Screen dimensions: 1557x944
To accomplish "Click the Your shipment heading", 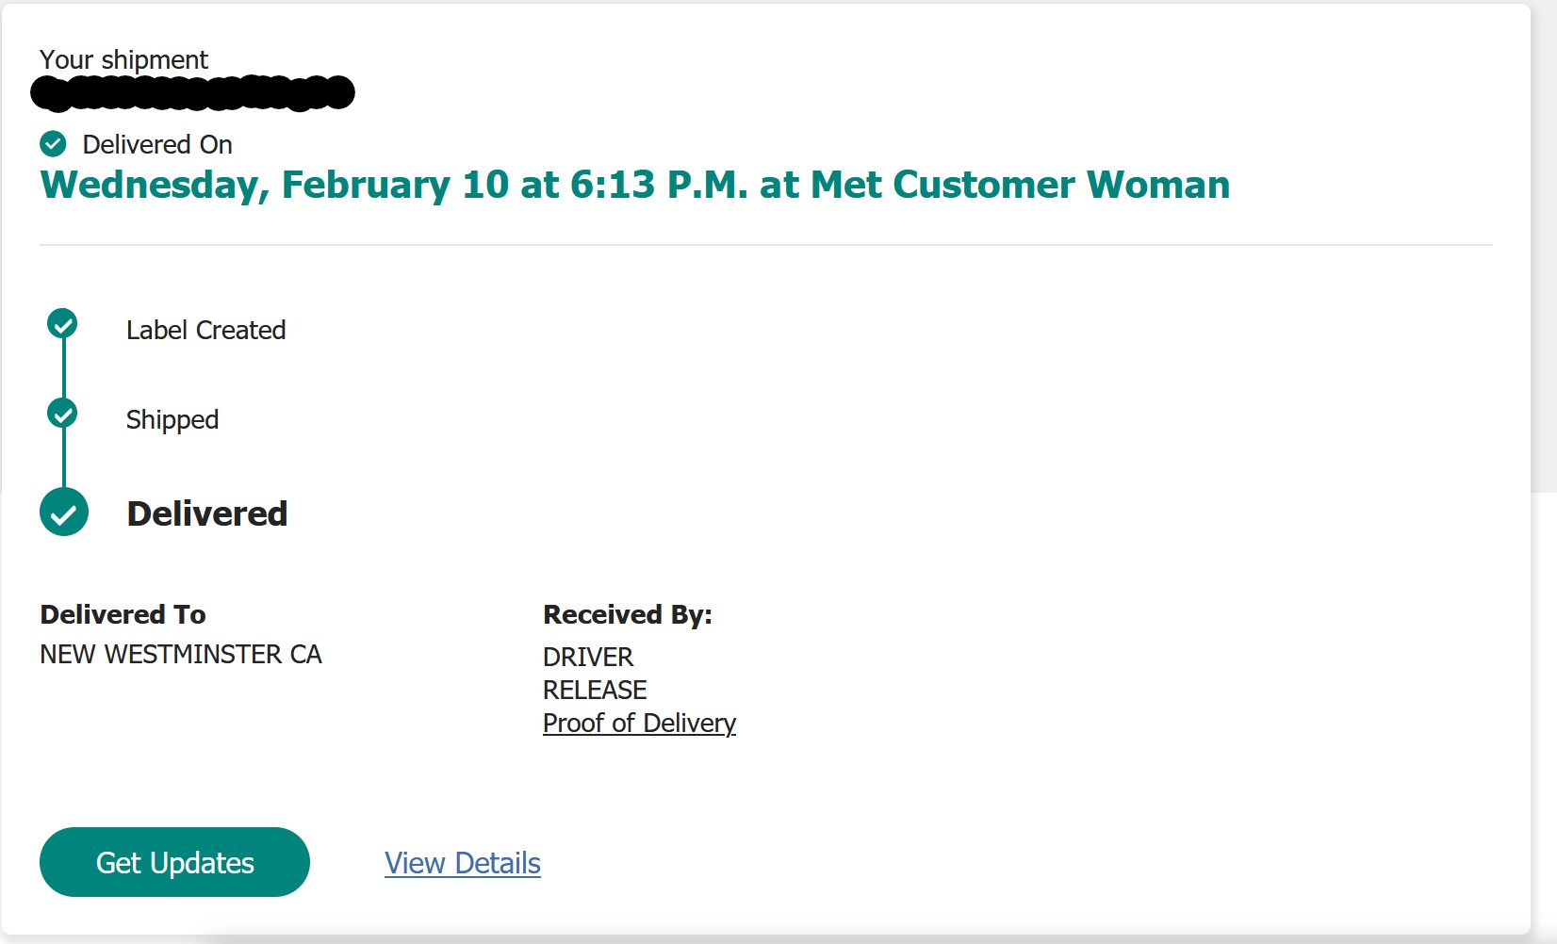I will (123, 59).
